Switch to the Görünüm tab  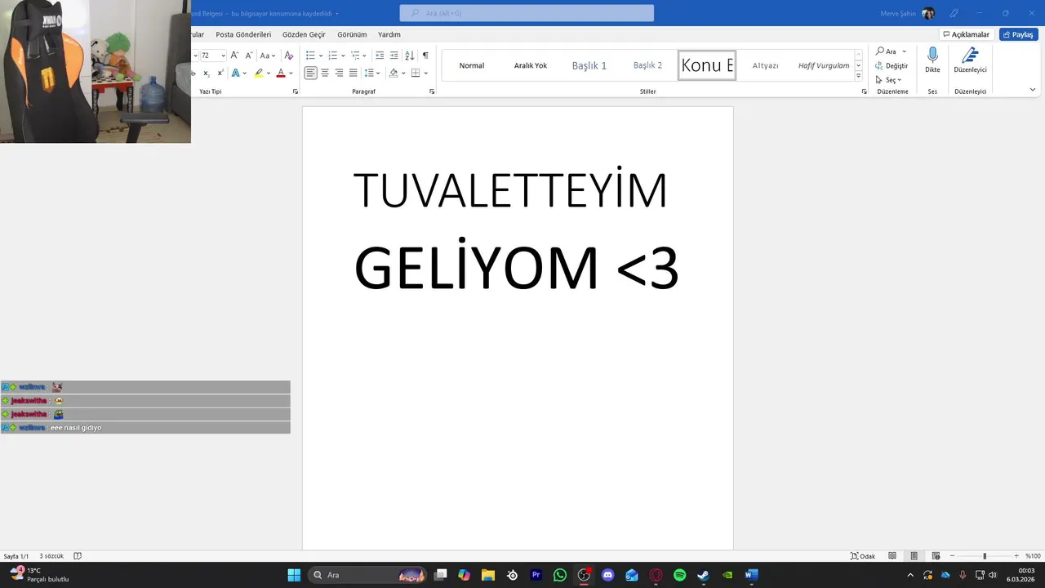[352, 35]
